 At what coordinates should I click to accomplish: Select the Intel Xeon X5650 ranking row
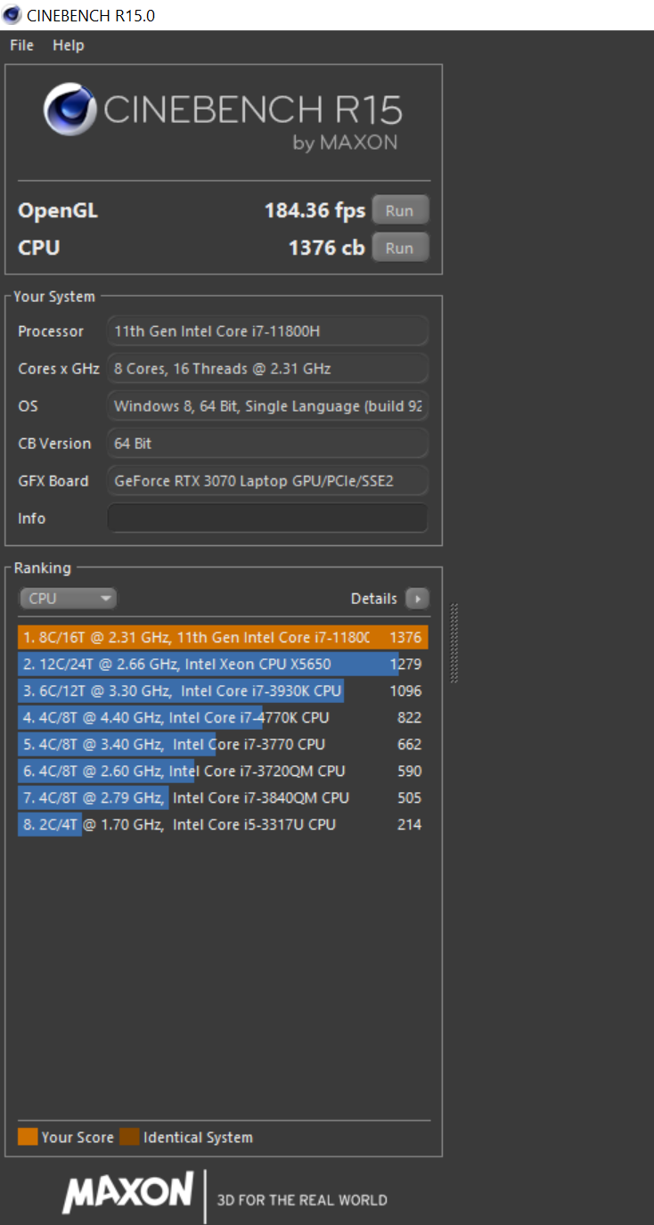pos(223,664)
